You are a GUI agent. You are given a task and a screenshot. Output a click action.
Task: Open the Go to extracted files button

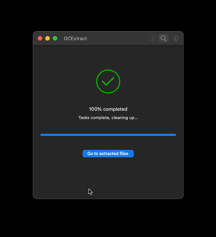click(108, 154)
